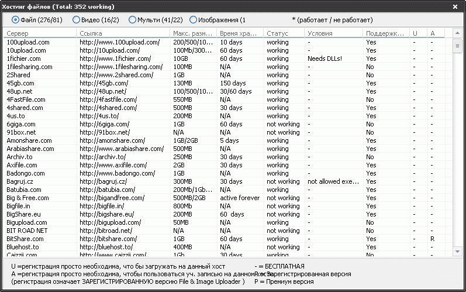
Task: Select the Amonshare.com row
Action: pyautogui.click(x=225, y=140)
